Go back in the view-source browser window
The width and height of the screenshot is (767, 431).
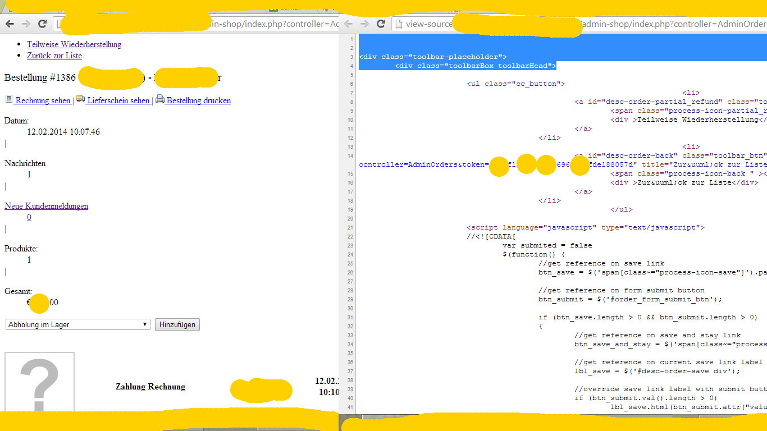pyautogui.click(x=348, y=24)
